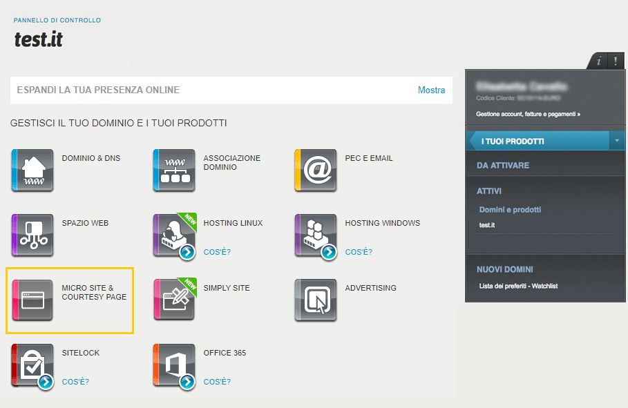The image size is (628, 408).
Task: Open the Spazio Web icon
Action: point(32,235)
